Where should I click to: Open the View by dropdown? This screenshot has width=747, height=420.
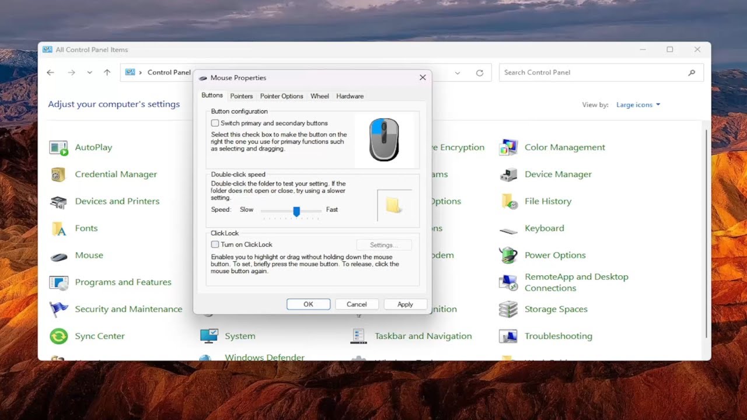pyautogui.click(x=638, y=104)
